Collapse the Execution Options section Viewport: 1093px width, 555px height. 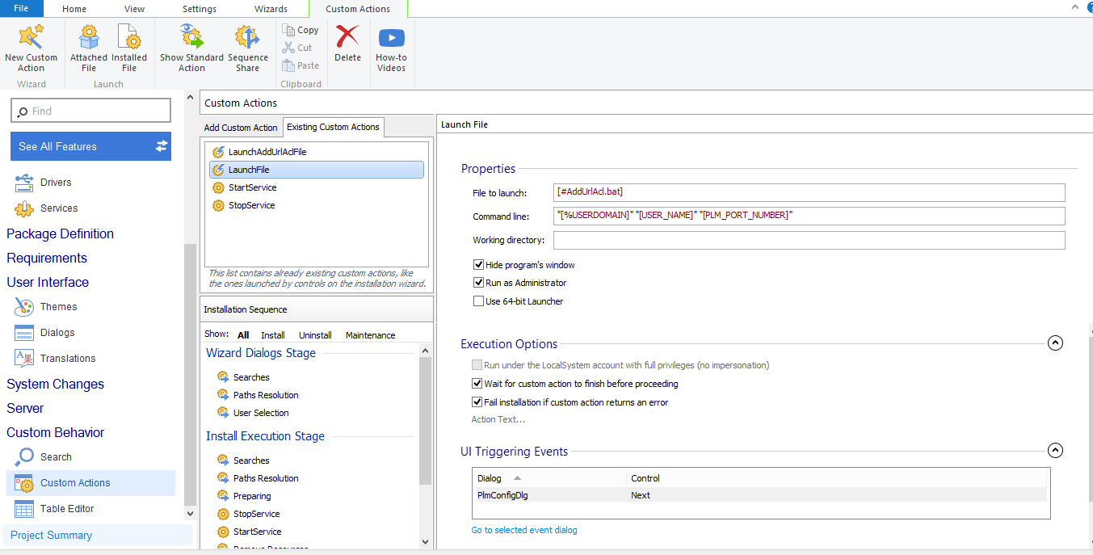1054,343
